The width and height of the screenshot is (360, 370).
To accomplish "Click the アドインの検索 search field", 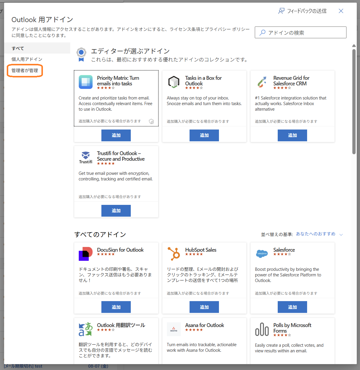I will [300, 32].
